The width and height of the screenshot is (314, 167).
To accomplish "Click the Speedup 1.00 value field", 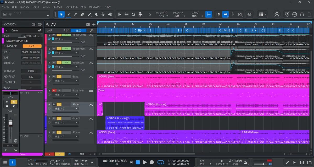I will click(x=31, y=77).
